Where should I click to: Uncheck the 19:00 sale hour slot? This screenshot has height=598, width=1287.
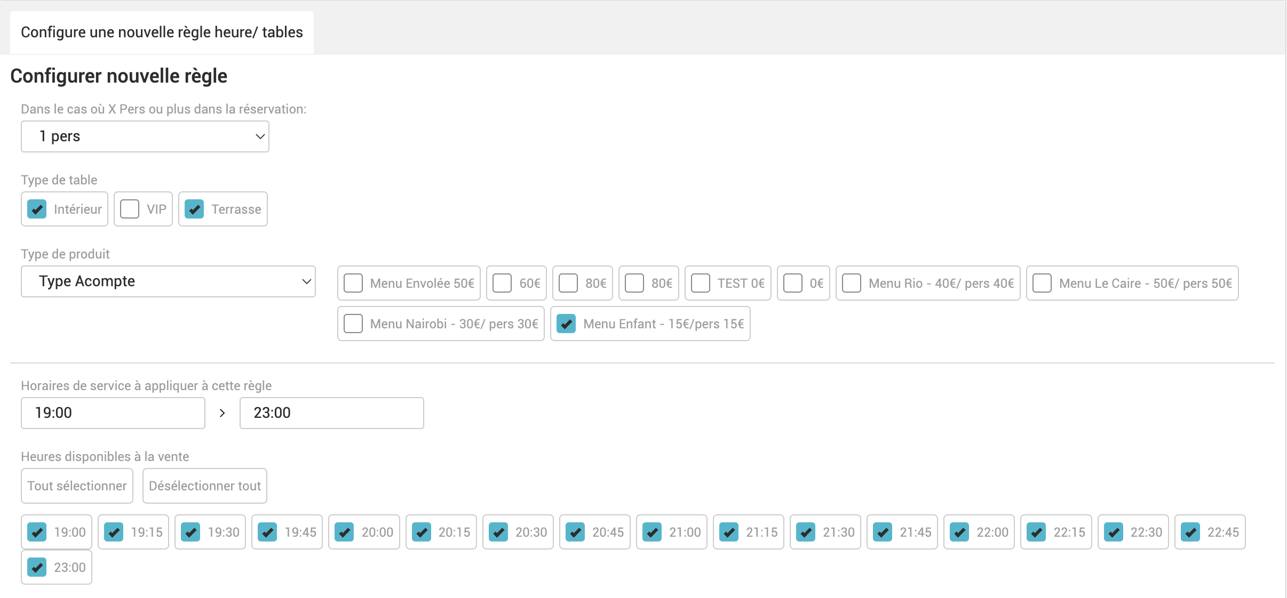[37, 532]
